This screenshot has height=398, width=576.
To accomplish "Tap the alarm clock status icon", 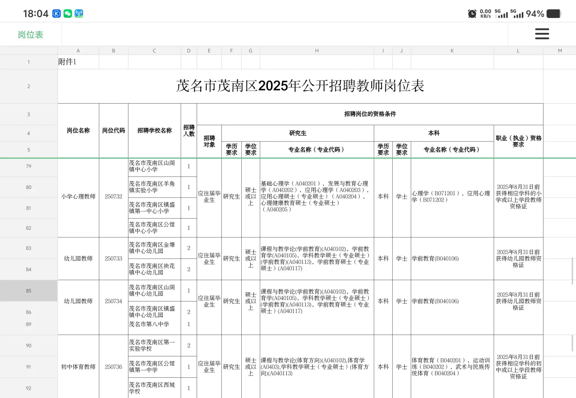I will click(x=472, y=14).
